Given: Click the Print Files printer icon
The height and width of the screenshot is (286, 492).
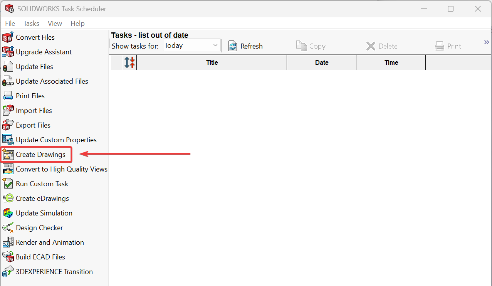Looking at the screenshot, I should [x=8, y=96].
